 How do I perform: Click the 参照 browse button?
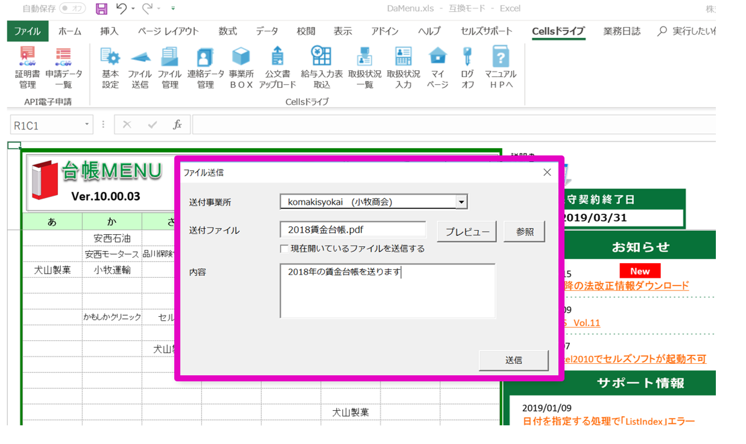(x=525, y=231)
